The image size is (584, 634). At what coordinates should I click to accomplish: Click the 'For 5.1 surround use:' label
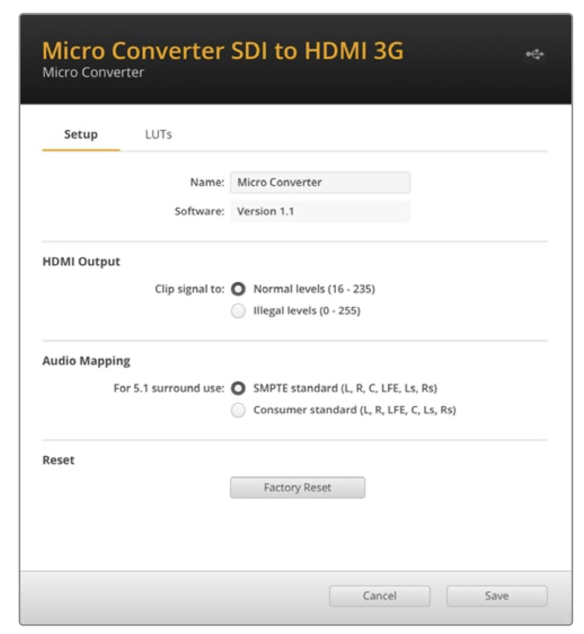point(169,388)
